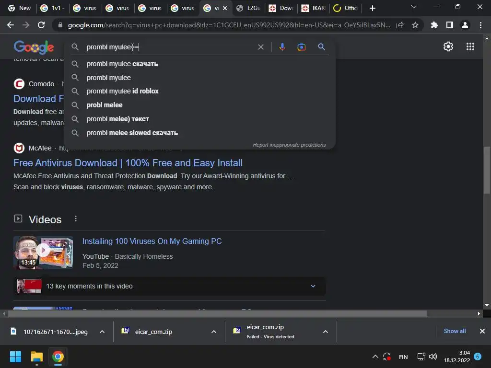The height and width of the screenshot is (368, 491).
Task: Reload the current page
Action: [41, 25]
